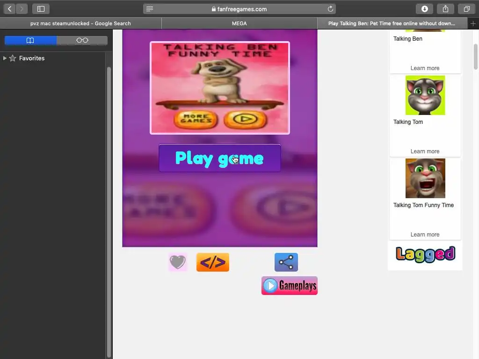479x359 pixels.
Task: Click Learn more under Talking Tom
Action: (425, 151)
